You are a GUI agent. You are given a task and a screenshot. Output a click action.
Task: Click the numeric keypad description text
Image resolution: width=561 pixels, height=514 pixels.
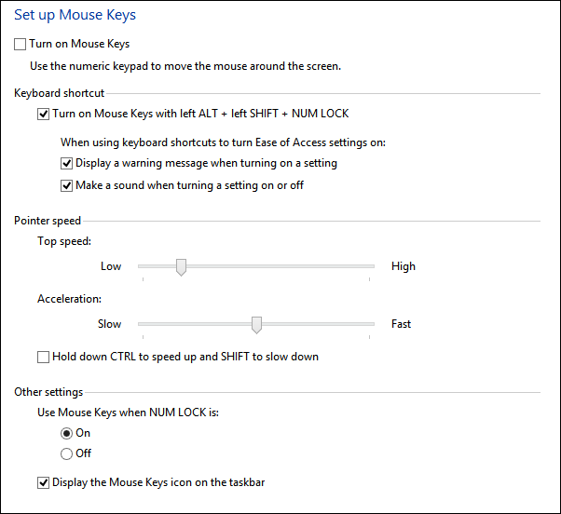(x=185, y=66)
